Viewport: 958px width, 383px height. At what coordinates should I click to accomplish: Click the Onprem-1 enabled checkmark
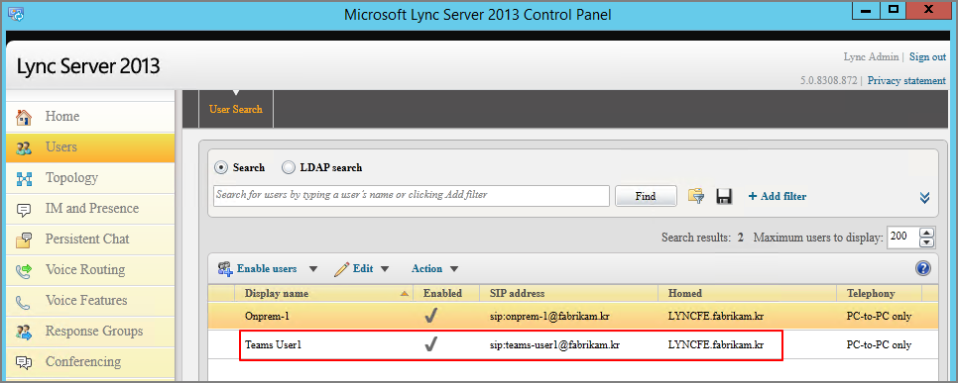coord(430,317)
